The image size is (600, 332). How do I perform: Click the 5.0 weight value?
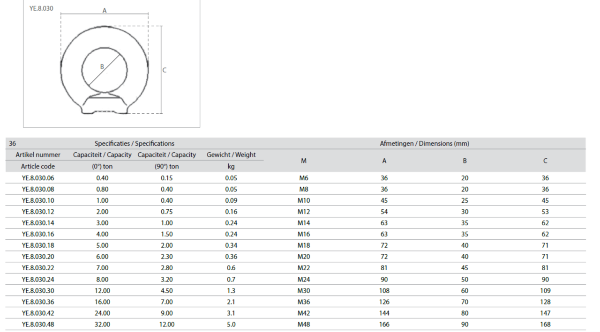pyautogui.click(x=231, y=324)
